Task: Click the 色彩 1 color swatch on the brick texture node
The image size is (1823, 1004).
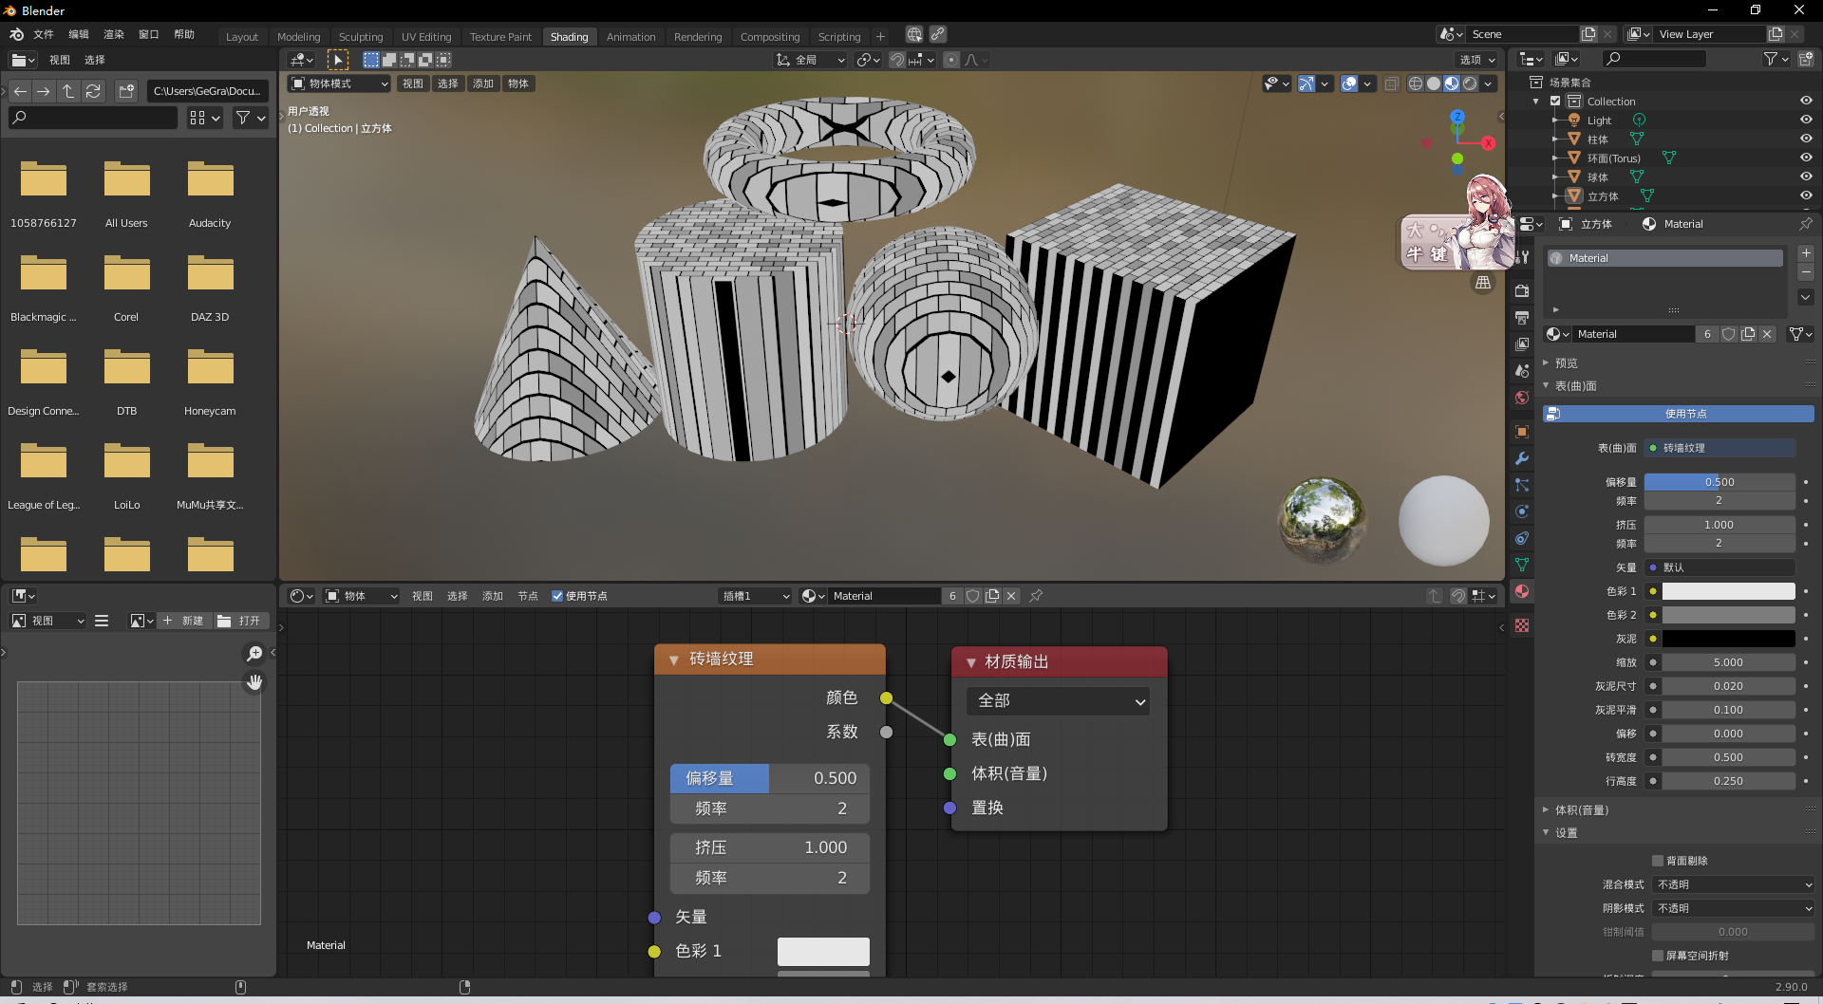Action: click(822, 951)
